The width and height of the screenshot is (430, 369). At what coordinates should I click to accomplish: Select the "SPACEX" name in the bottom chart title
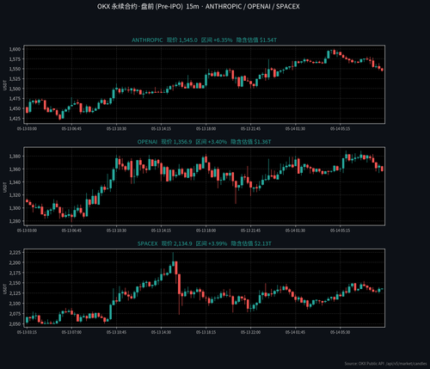(147, 243)
